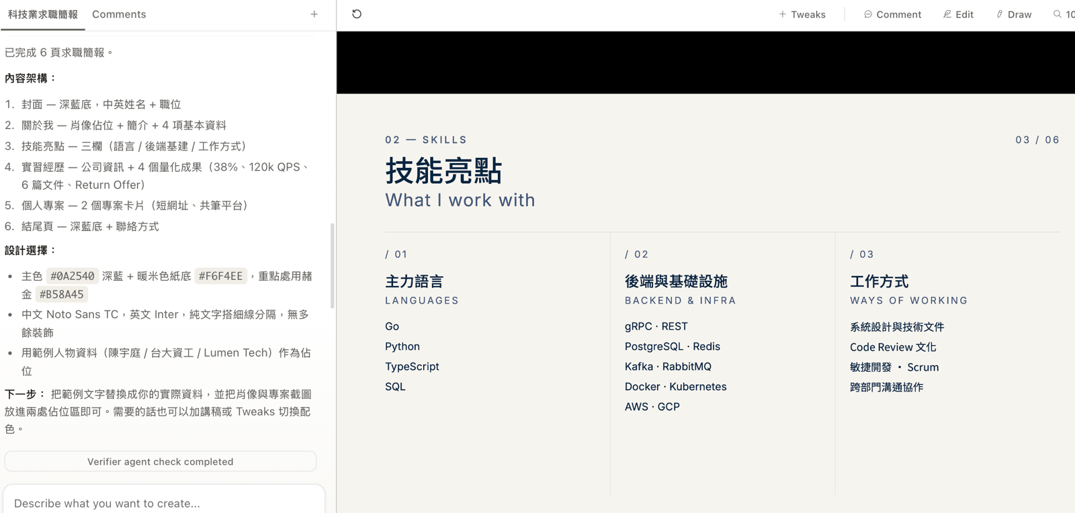The width and height of the screenshot is (1075, 513).
Task: Select the Draw tool
Action: [x=1014, y=14]
